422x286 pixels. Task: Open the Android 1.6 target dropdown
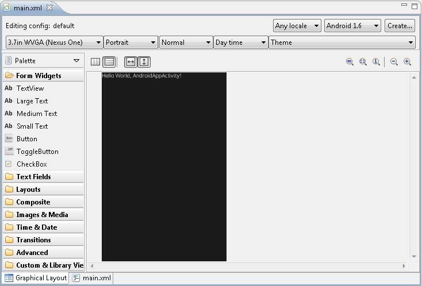click(352, 26)
